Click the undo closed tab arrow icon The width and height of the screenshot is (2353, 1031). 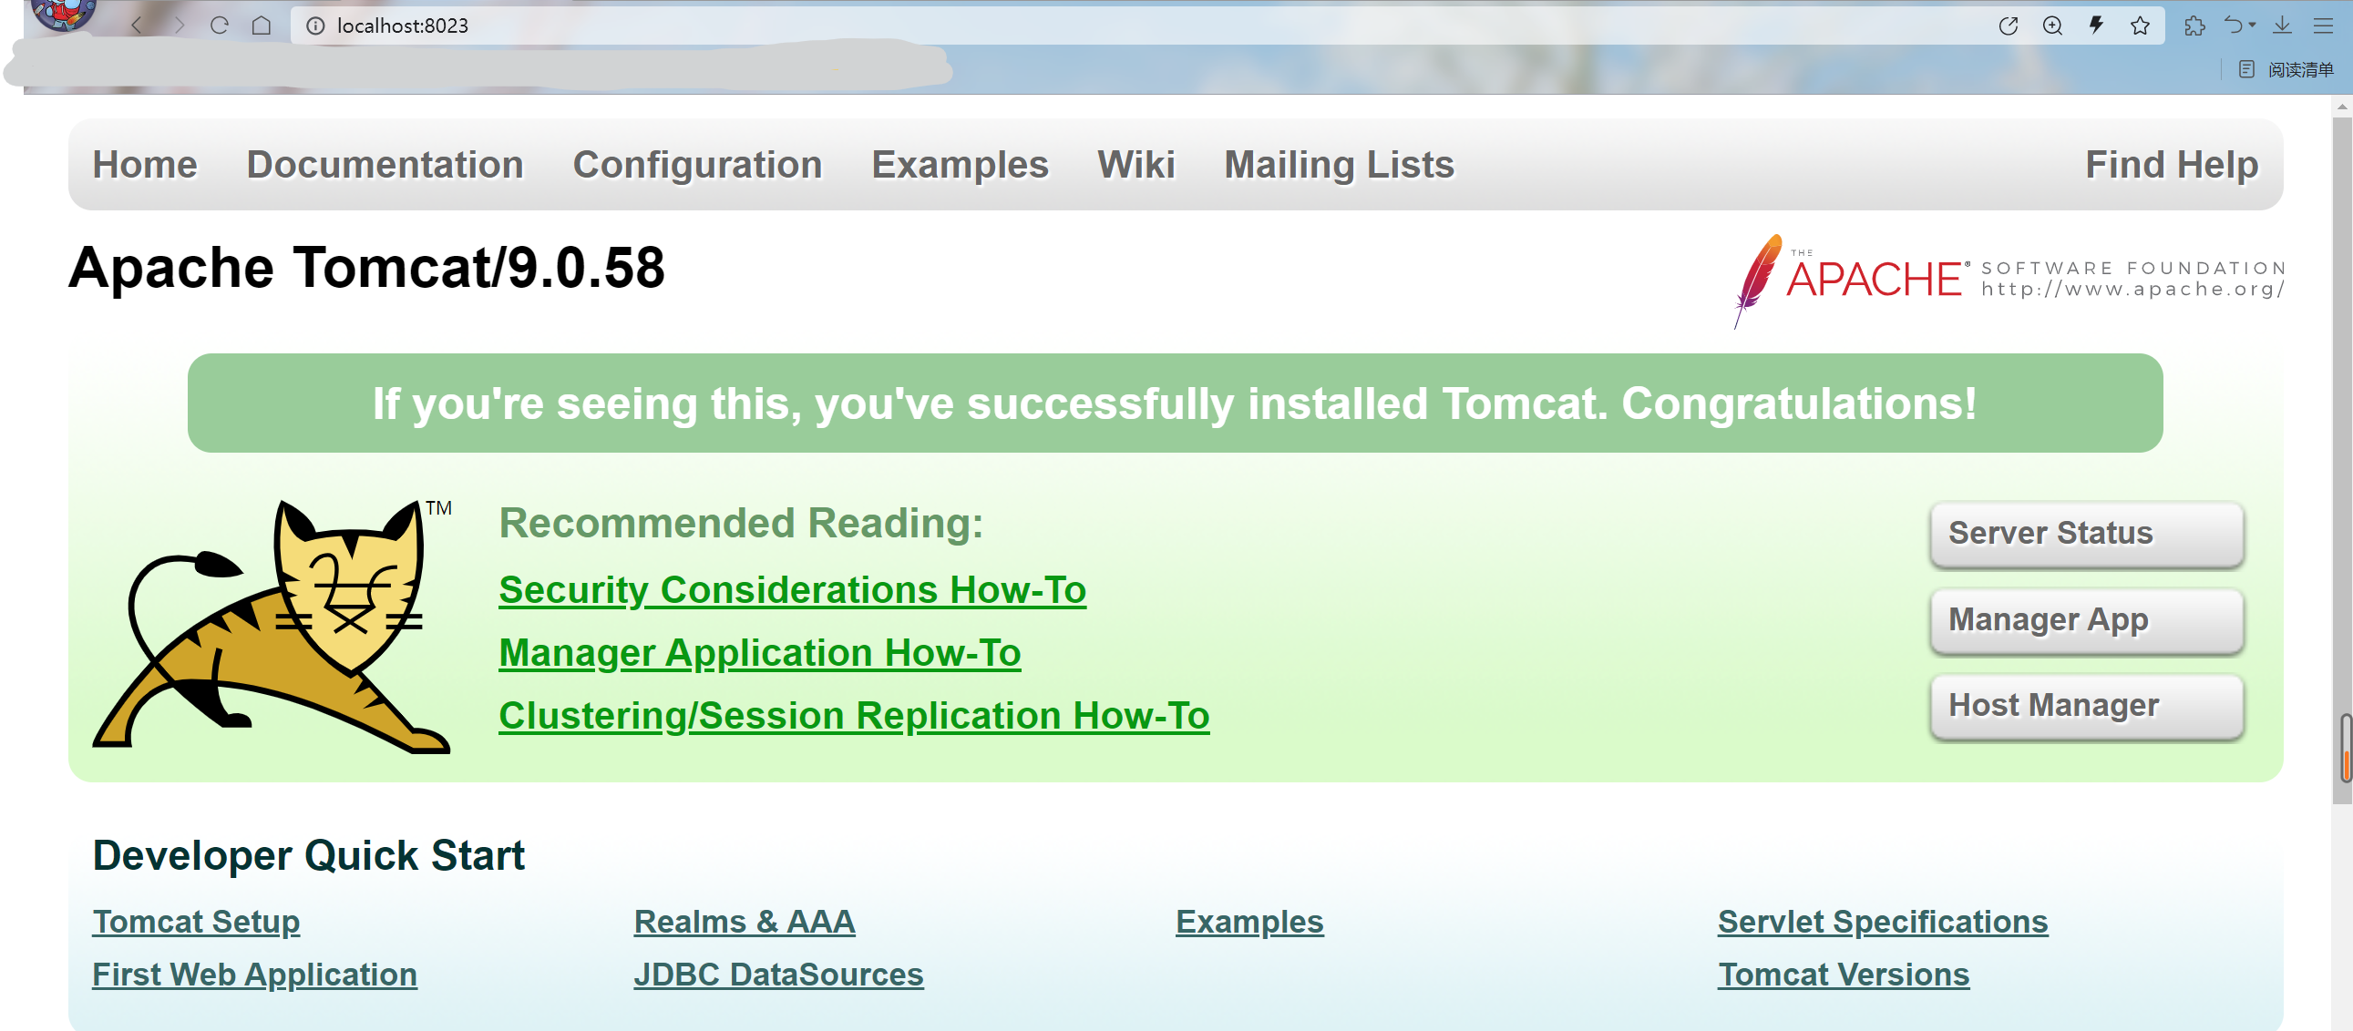[x=2233, y=25]
